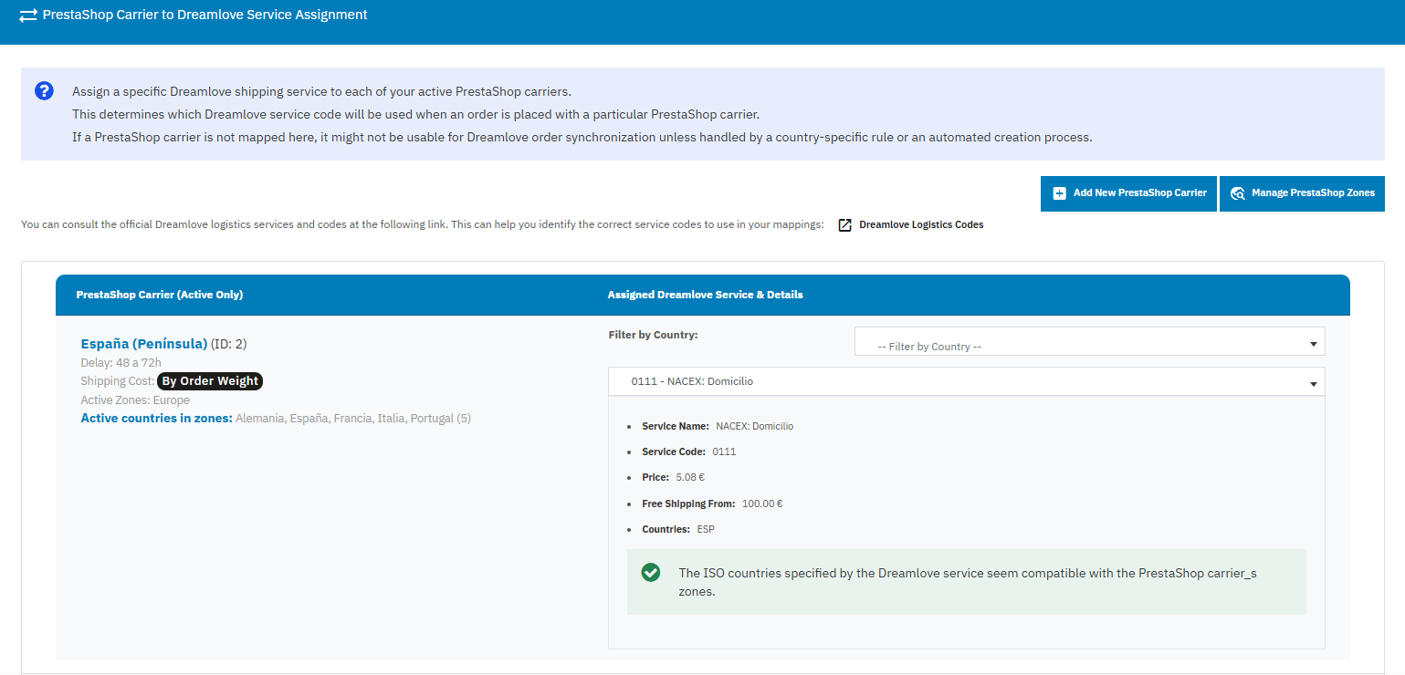Click the PrestaShop Carrier (Active Only) column header
Screen dimensions: 1405x675
[x=160, y=295]
